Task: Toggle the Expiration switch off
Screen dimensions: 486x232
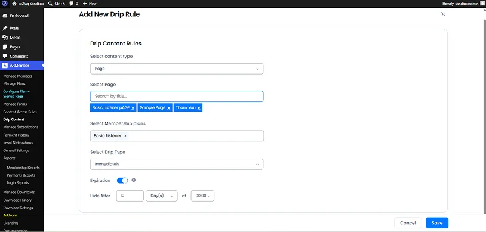Action: pyautogui.click(x=122, y=180)
